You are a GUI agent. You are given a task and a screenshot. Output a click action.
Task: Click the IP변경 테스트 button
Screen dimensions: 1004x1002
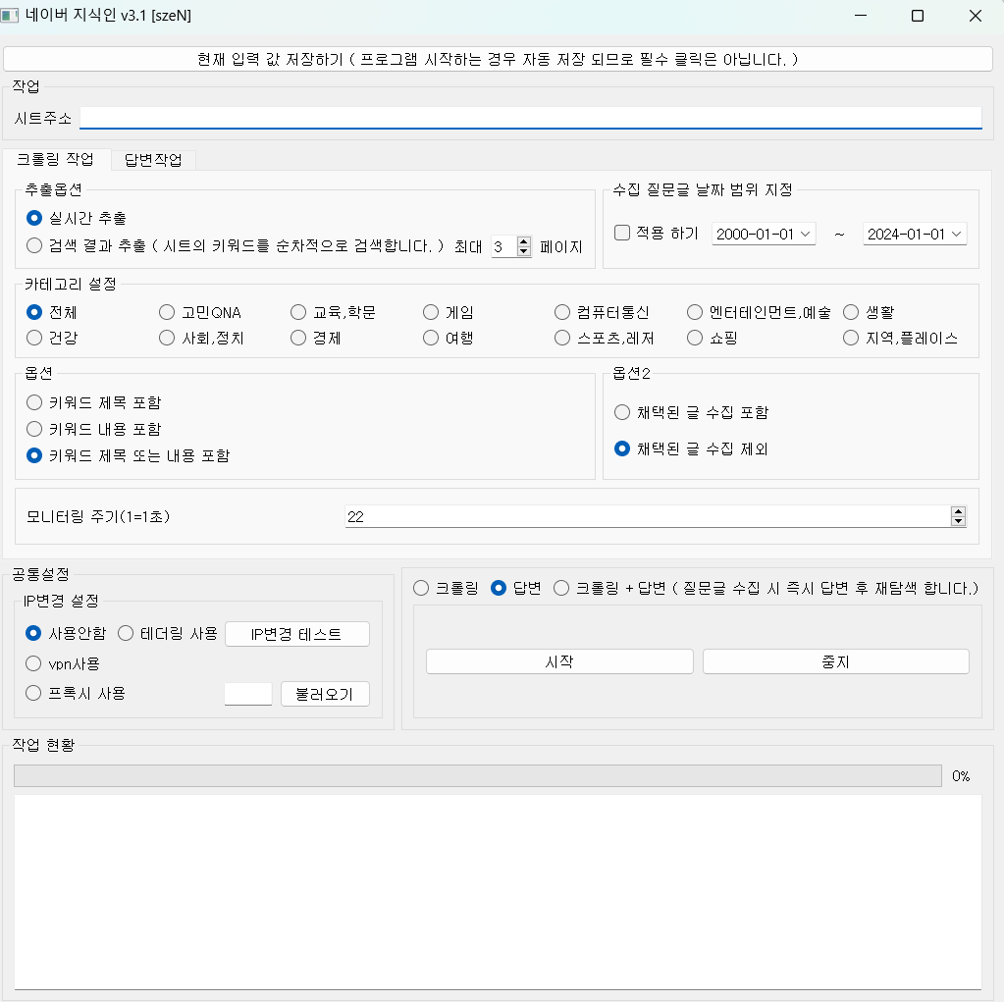(297, 634)
